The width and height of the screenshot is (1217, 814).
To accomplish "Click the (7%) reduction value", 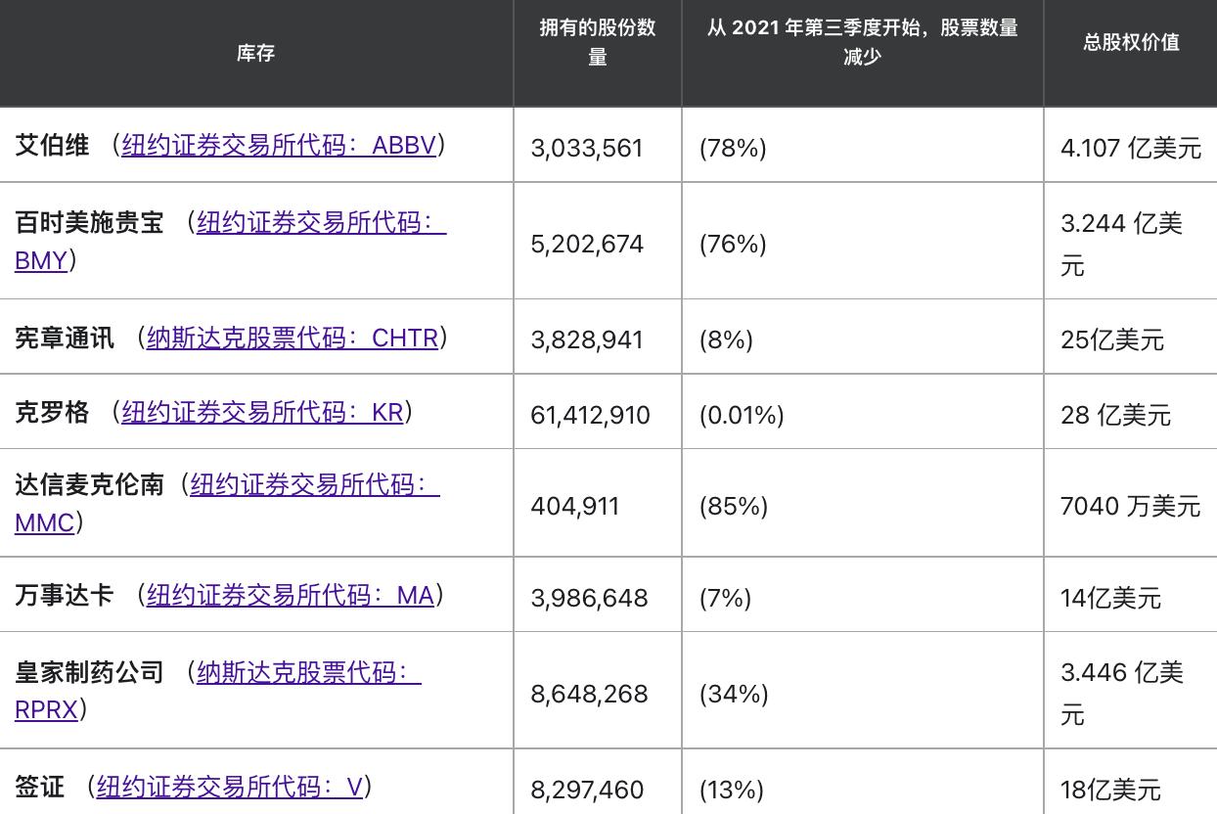I will [725, 598].
